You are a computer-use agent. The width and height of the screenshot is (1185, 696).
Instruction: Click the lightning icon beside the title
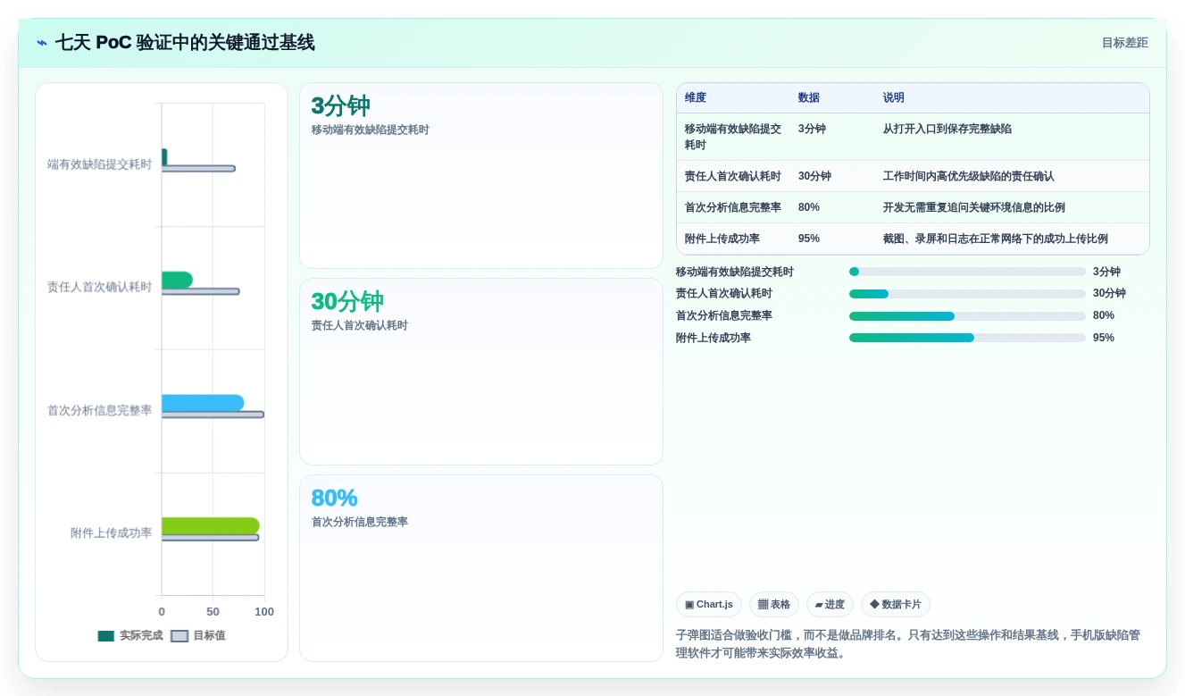[x=42, y=43]
